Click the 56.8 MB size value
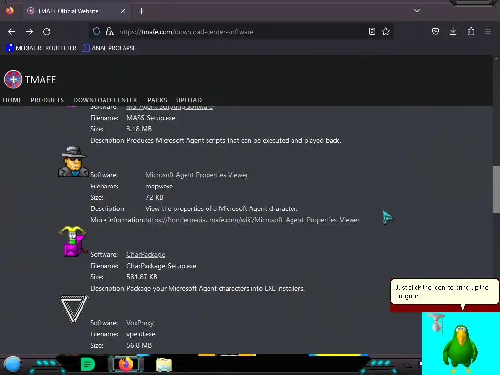This screenshot has width=500, height=375. [x=139, y=345]
